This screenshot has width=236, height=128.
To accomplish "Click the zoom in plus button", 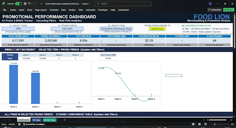I will point(228,124).
